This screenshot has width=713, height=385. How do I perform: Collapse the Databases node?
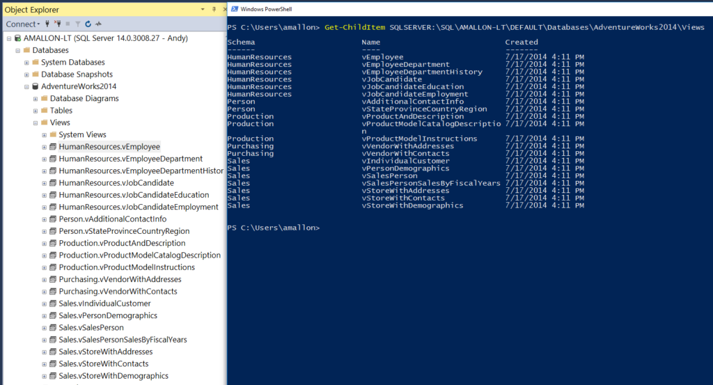(17, 50)
